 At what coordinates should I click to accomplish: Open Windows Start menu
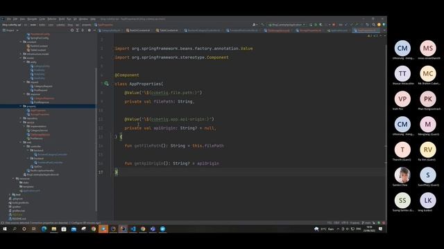click(5, 229)
